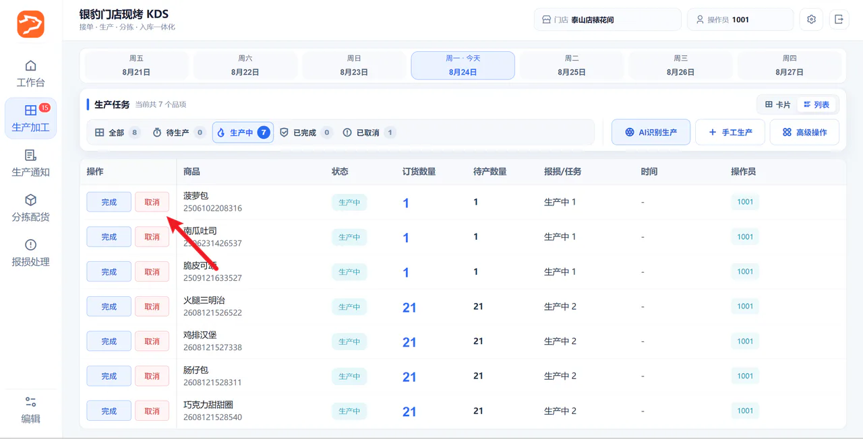Click the AI识别生产 button
The width and height of the screenshot is (863, 439).
tap(651, 132)
